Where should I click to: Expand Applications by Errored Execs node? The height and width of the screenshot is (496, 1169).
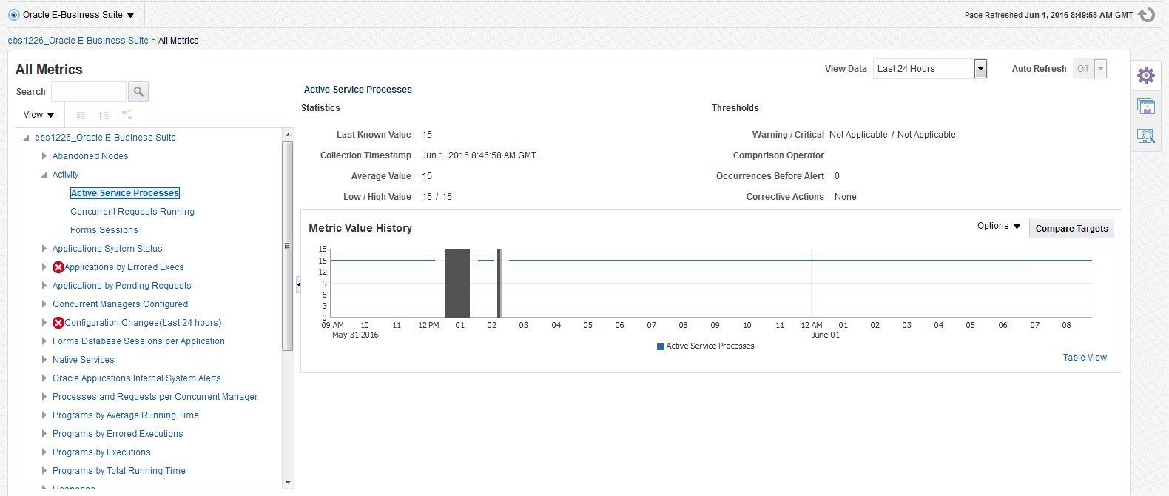click(x=44, y=267)
